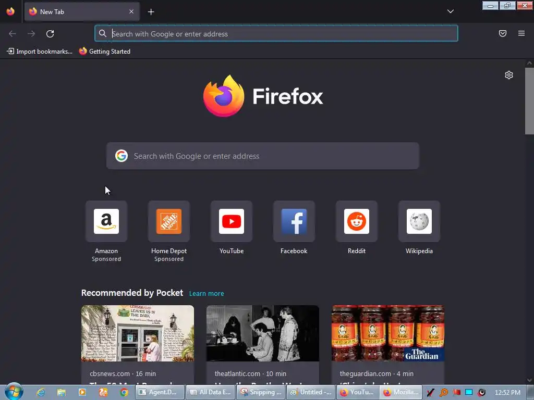Screen dimensions: 534x400
Task: Click the red checkmark tray icon
Action: (x=430, y=393)
